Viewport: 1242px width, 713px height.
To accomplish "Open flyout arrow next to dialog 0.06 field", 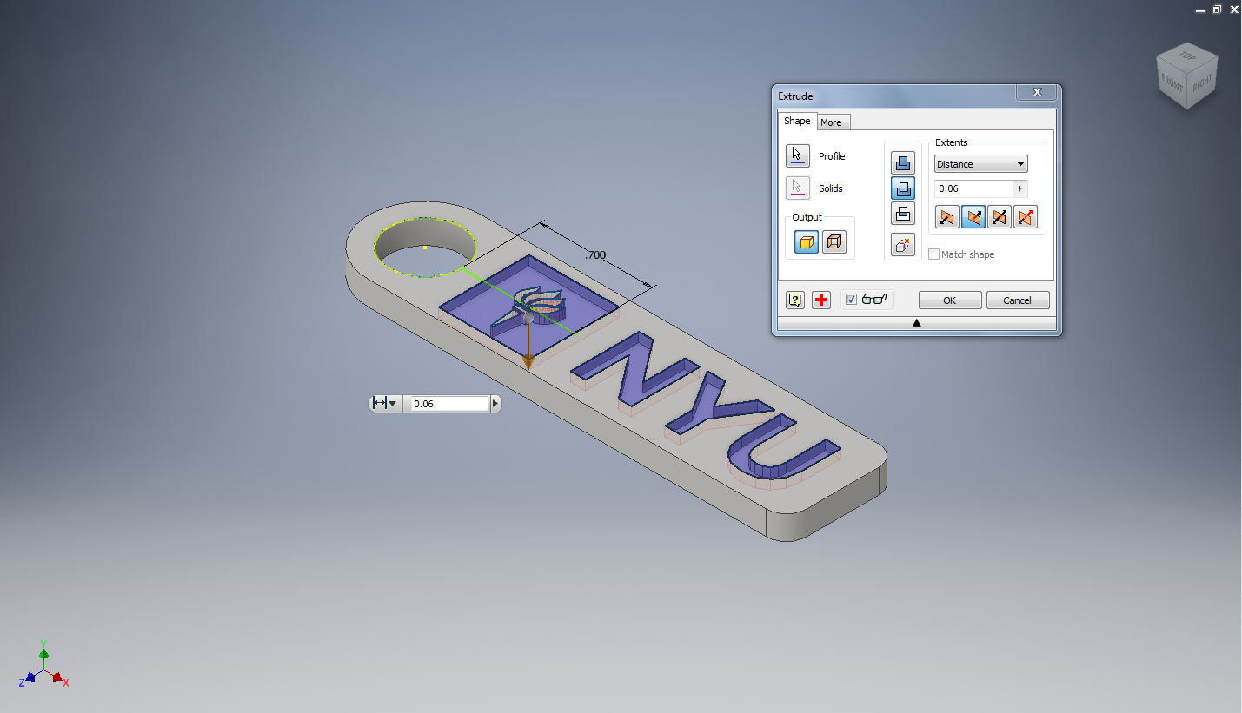I will click(x=1020, y=188).
